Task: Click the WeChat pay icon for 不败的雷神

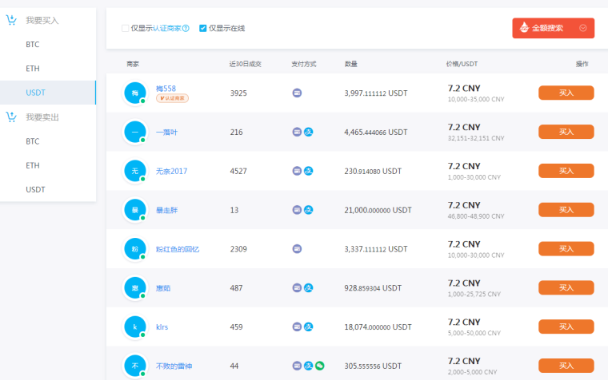Action: 319,366
